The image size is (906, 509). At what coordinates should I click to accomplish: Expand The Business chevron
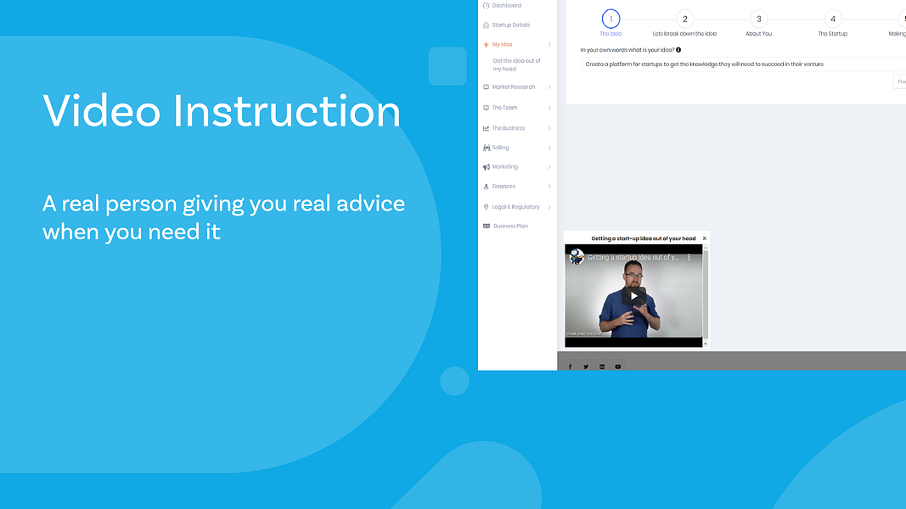[x=549, y=128]
